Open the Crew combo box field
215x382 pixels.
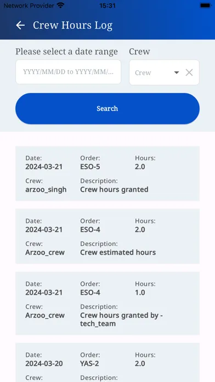coord(164,72)
